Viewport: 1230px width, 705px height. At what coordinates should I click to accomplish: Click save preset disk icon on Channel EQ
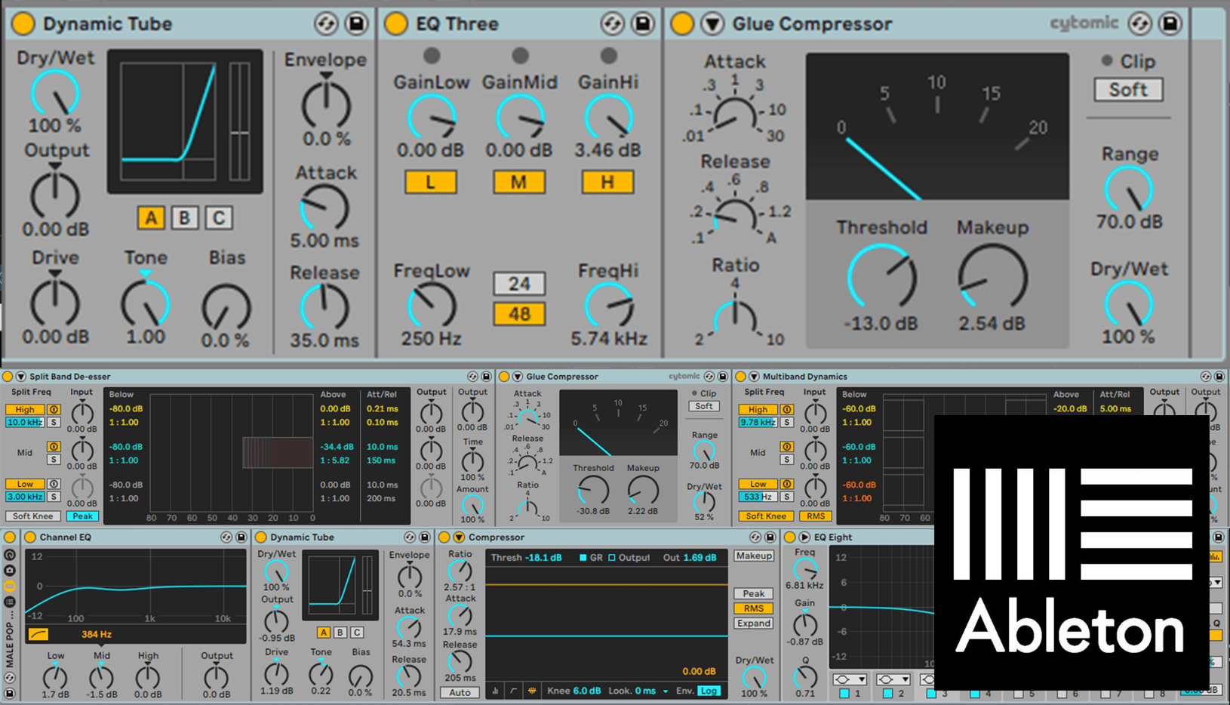(x=241, y=537)
